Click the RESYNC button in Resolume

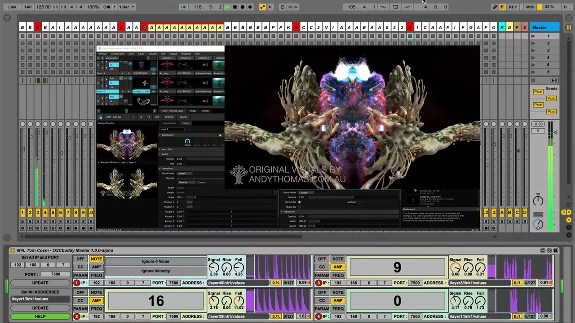click(x=169, y=117)
